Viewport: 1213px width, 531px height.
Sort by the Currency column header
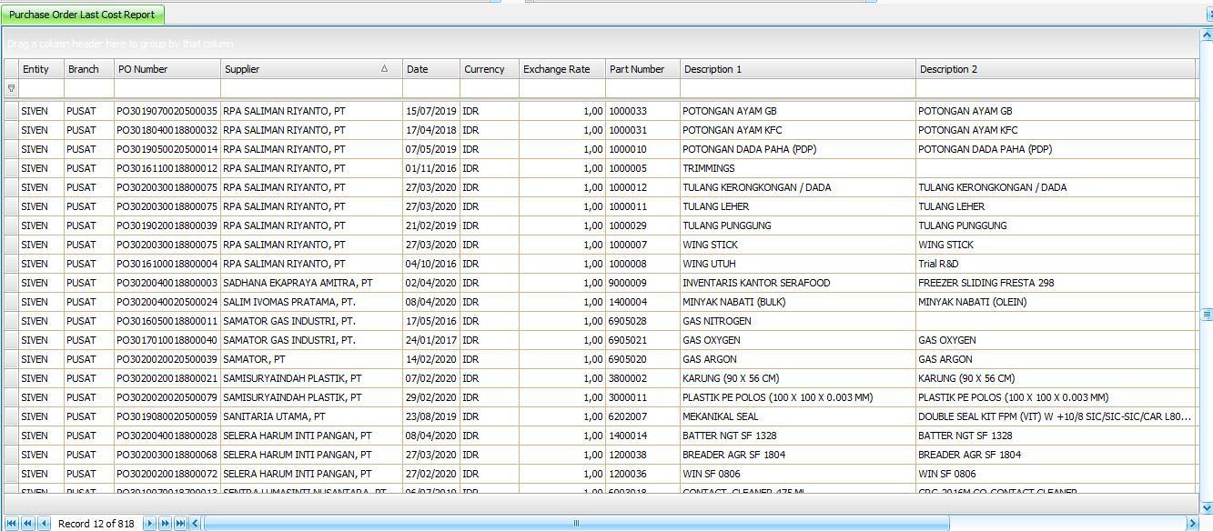point(490,69)
